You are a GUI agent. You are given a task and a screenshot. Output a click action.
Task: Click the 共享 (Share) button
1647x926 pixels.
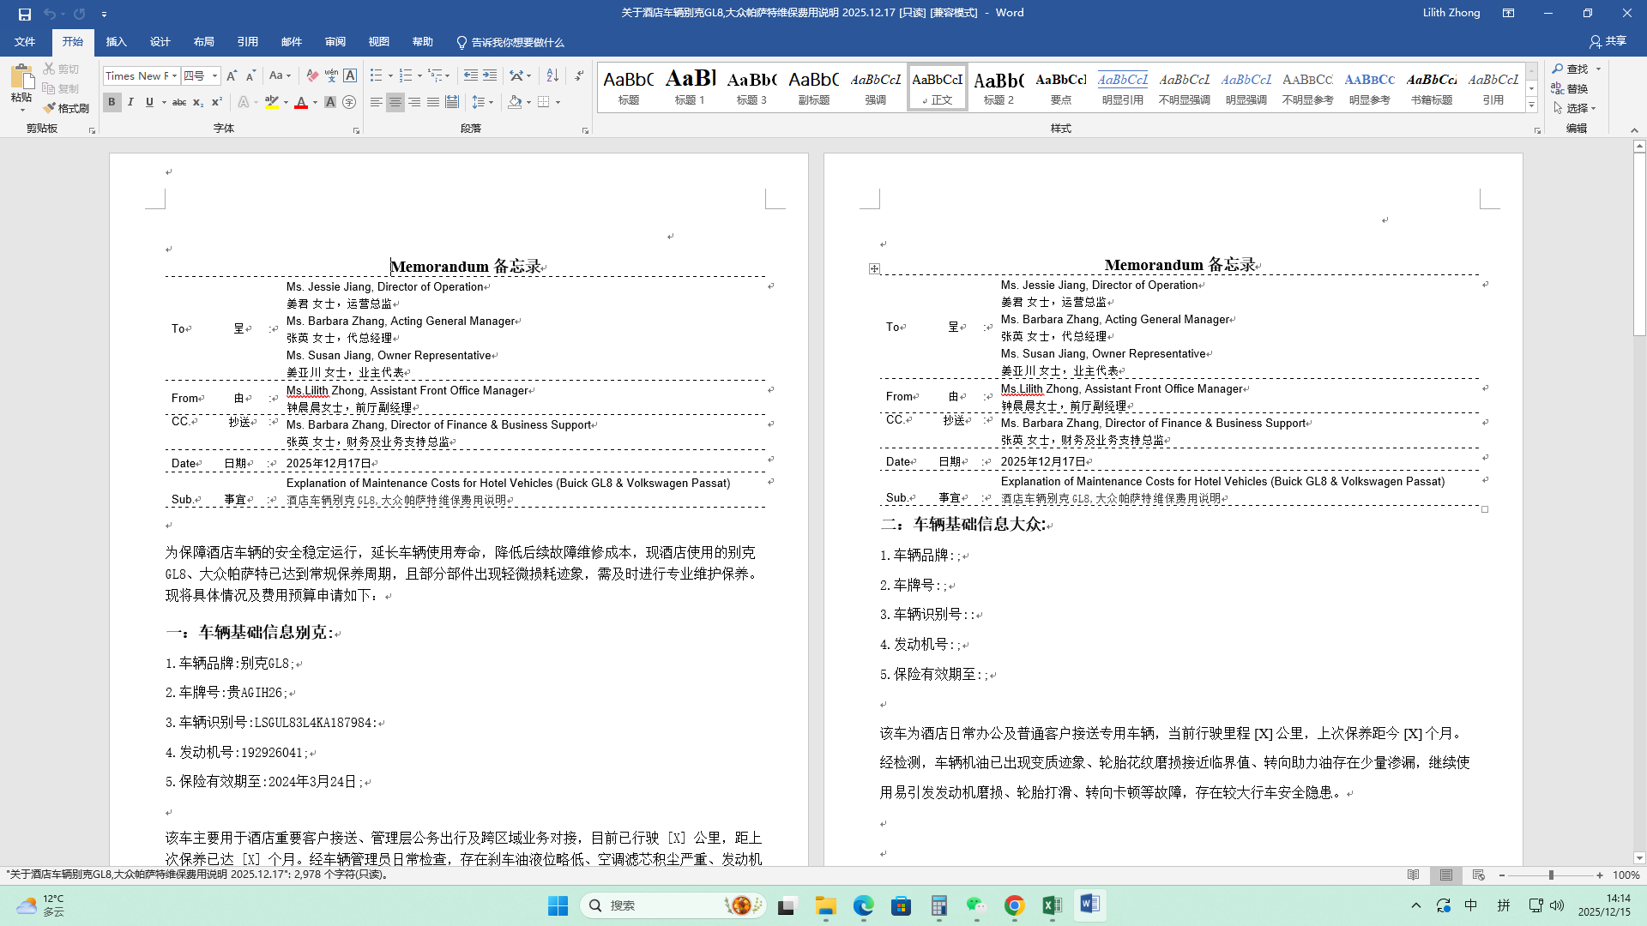(x=1608, y=41)
